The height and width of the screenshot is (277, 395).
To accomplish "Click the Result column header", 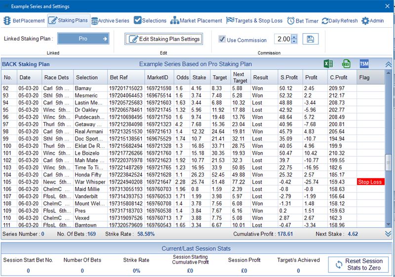I will [264, 77].
